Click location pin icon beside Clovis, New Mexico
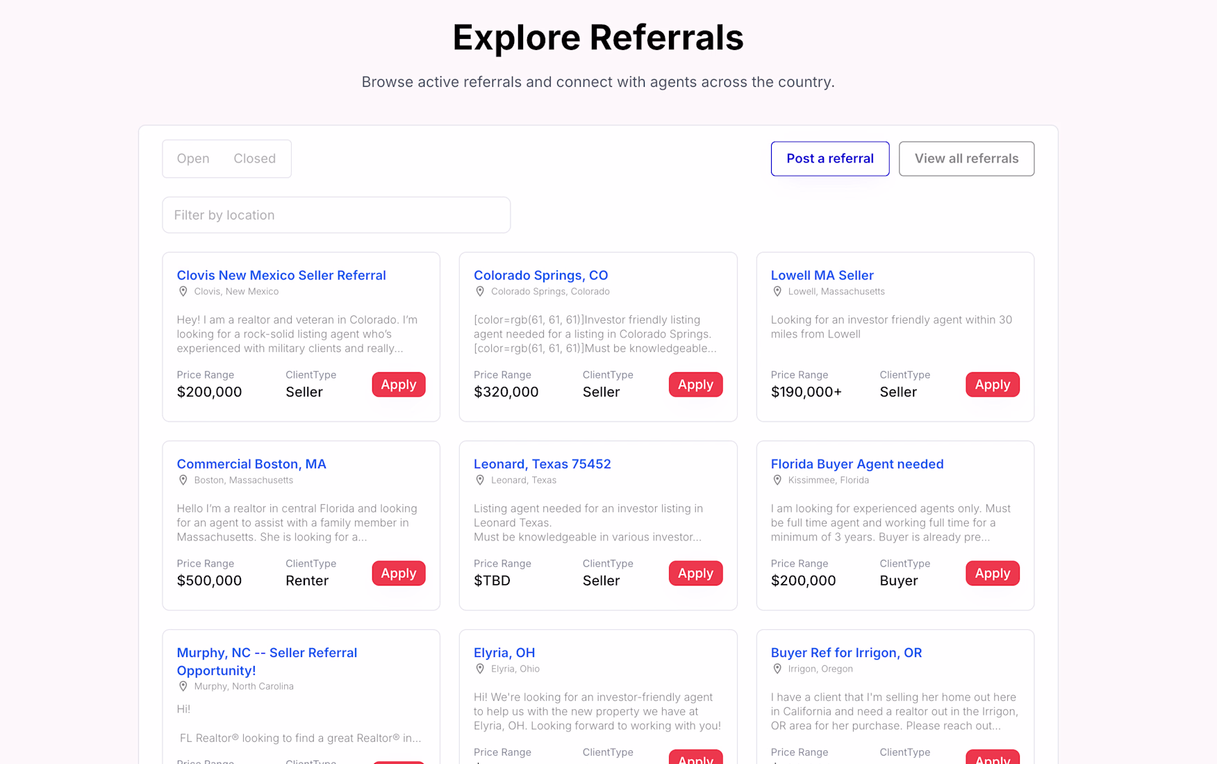The height and width of the screenshot is (764, 1217). pyautogui.click(x=183, y=292)
